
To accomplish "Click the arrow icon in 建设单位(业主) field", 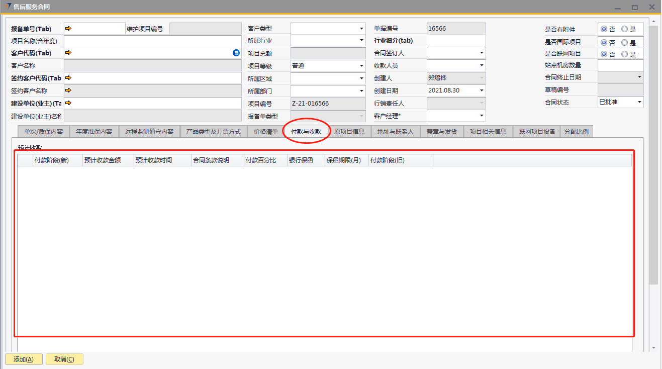I will 69,103.
